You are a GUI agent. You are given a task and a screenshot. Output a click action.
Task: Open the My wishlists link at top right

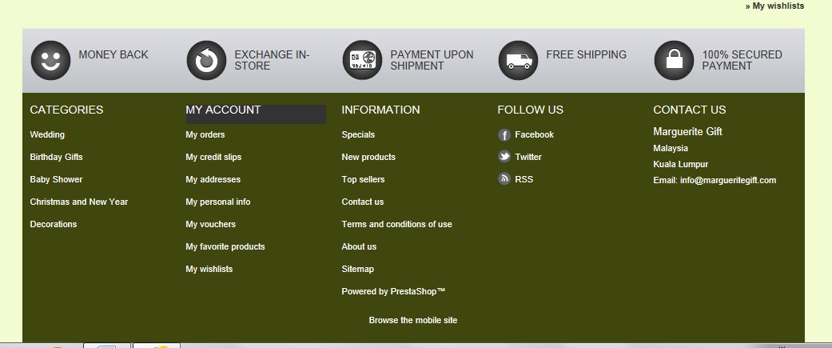778,6
